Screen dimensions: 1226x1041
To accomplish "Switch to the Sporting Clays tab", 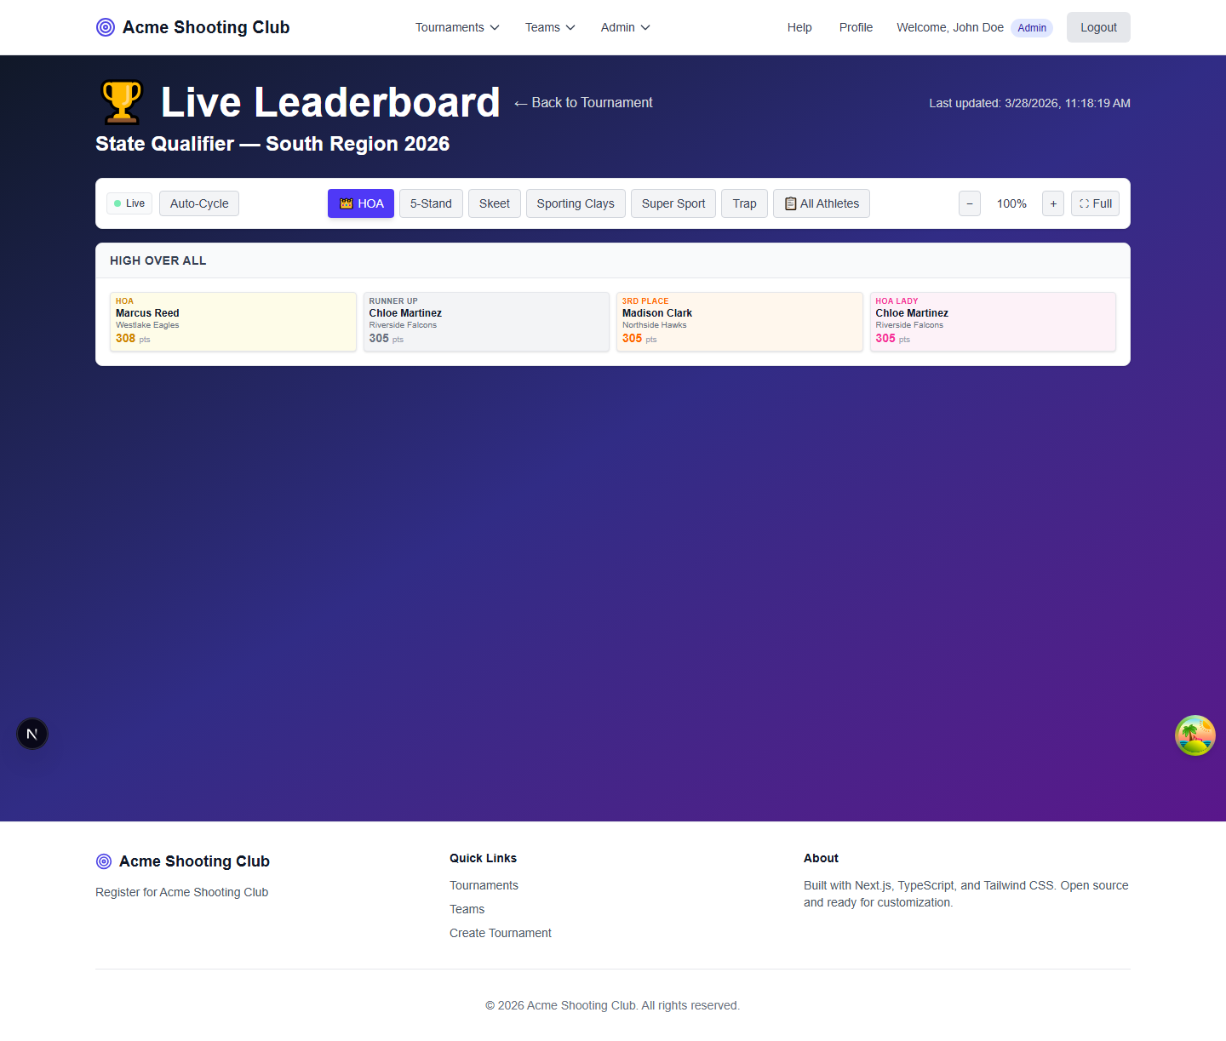I will tap(576, 203).
